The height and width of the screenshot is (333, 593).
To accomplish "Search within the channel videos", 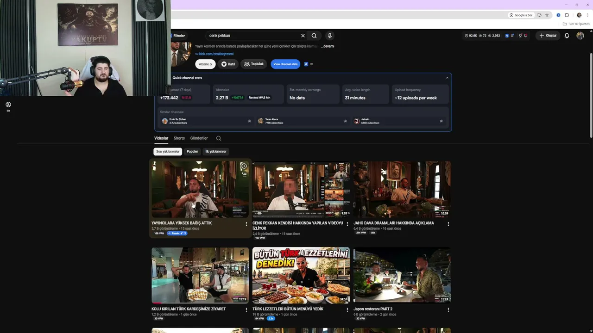I will [219, 138].
